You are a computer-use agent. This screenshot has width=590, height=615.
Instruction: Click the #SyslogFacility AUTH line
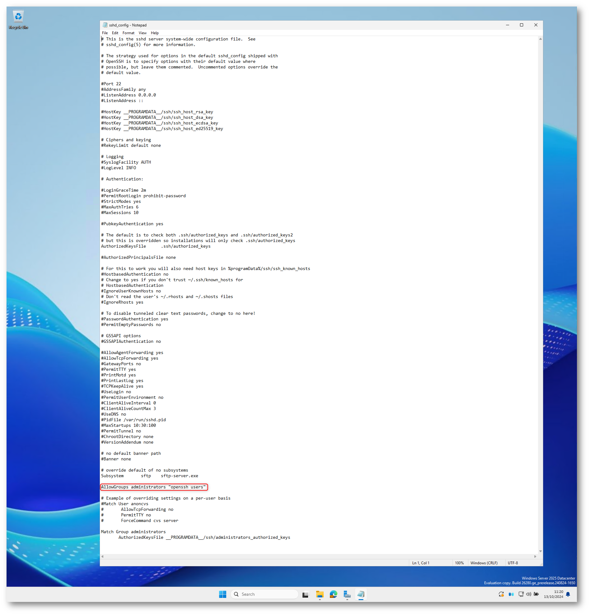click(x=126, y=162)
